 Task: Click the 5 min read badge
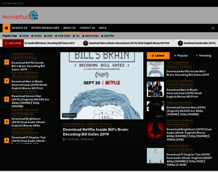pyautogui.click(x=69, y=115)
